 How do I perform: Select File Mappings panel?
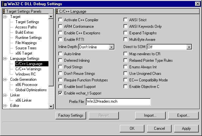(26, 43)
